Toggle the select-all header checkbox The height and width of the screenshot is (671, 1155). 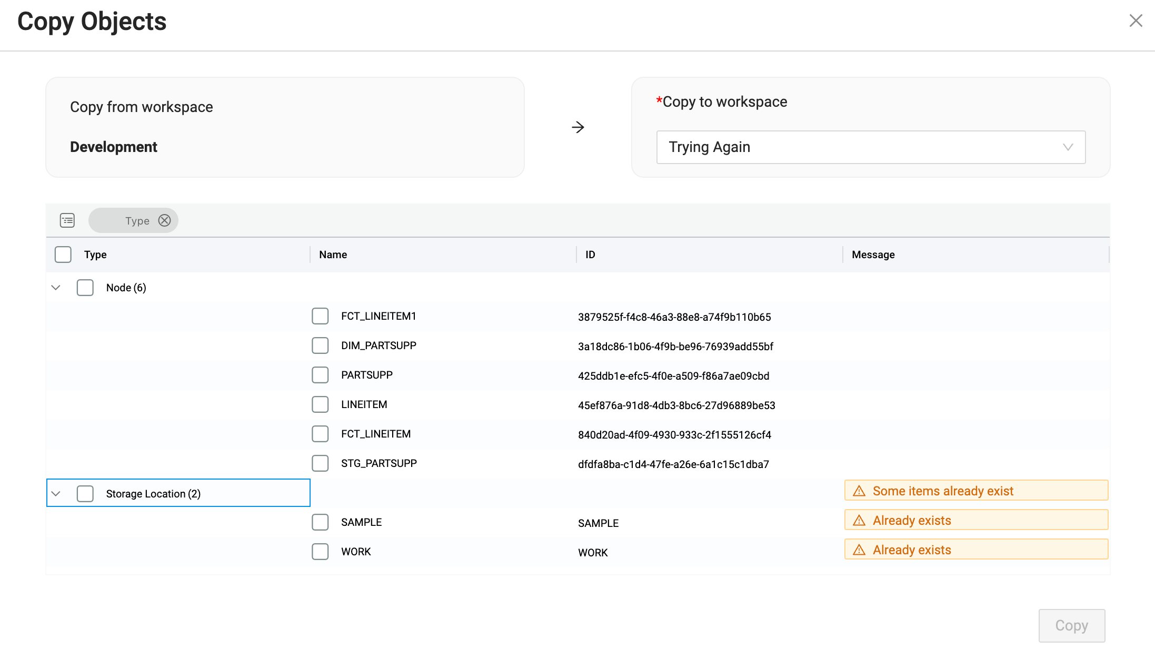pos(63,255)
